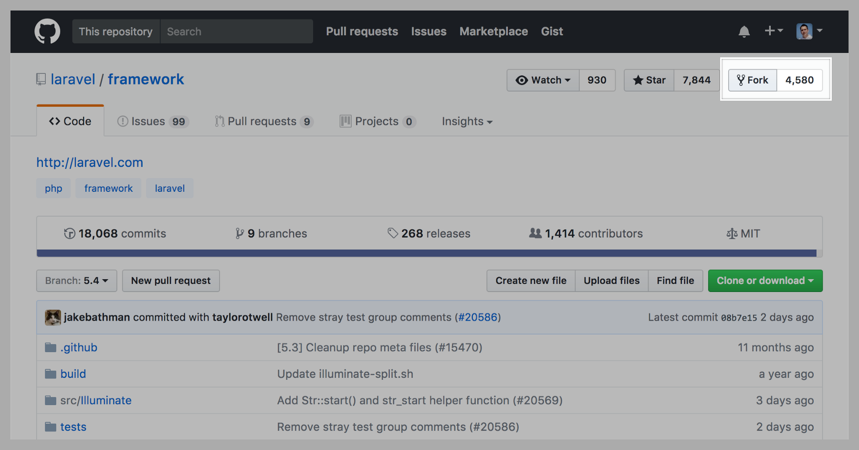Click the tests folder icon

tap(51, 427)
